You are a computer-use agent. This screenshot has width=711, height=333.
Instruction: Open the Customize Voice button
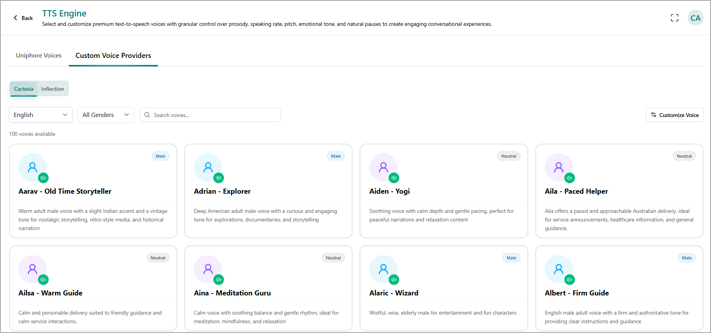[675, 115]
